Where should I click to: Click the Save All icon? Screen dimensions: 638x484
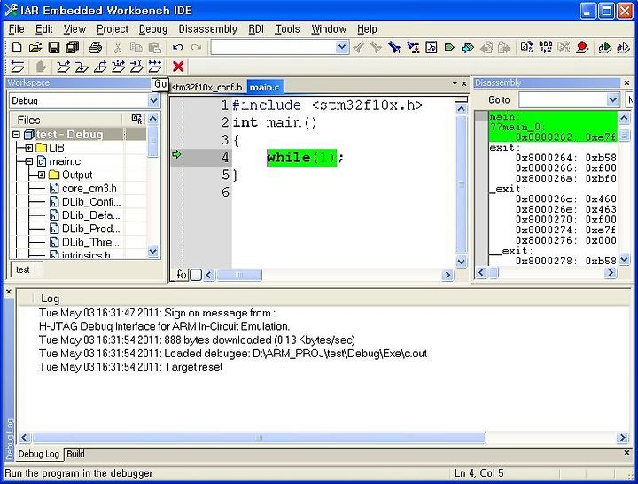(73, 48)
